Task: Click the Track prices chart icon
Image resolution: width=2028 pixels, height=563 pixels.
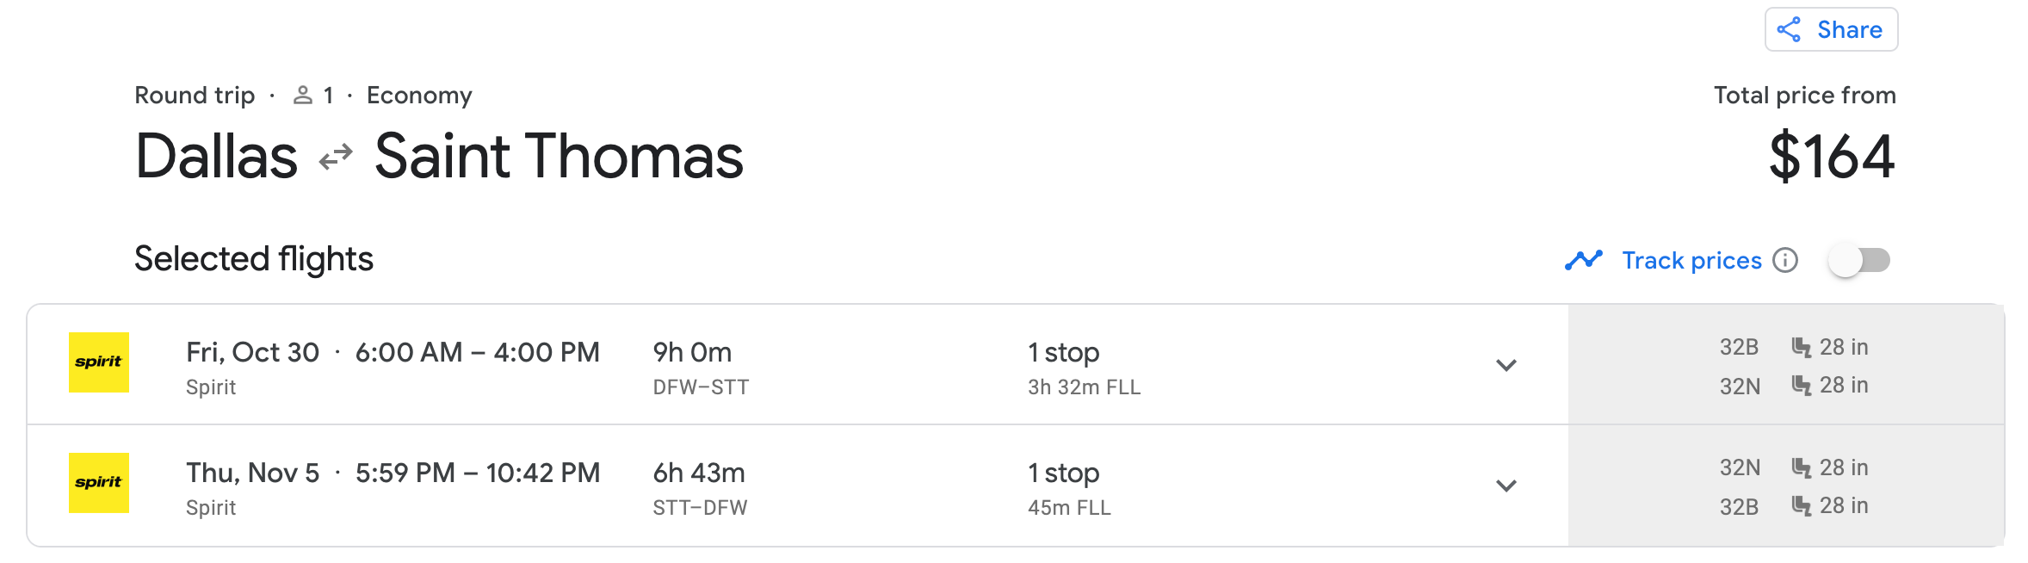Action: 1583,260
